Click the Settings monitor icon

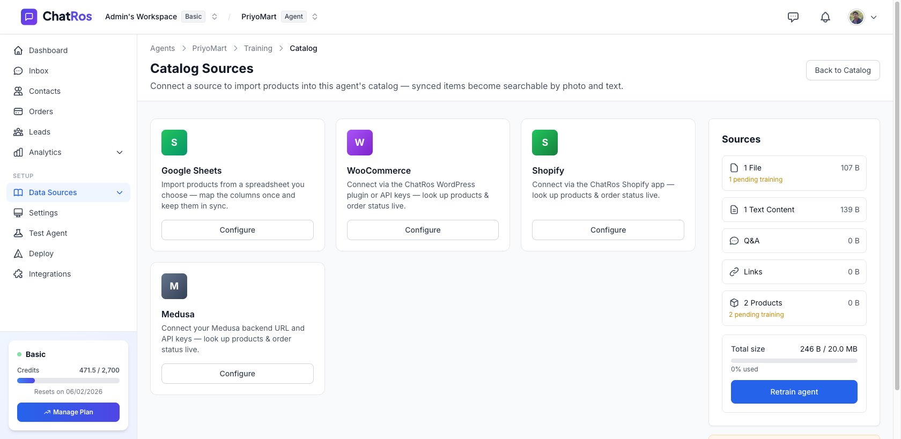[x=18, y=213]
